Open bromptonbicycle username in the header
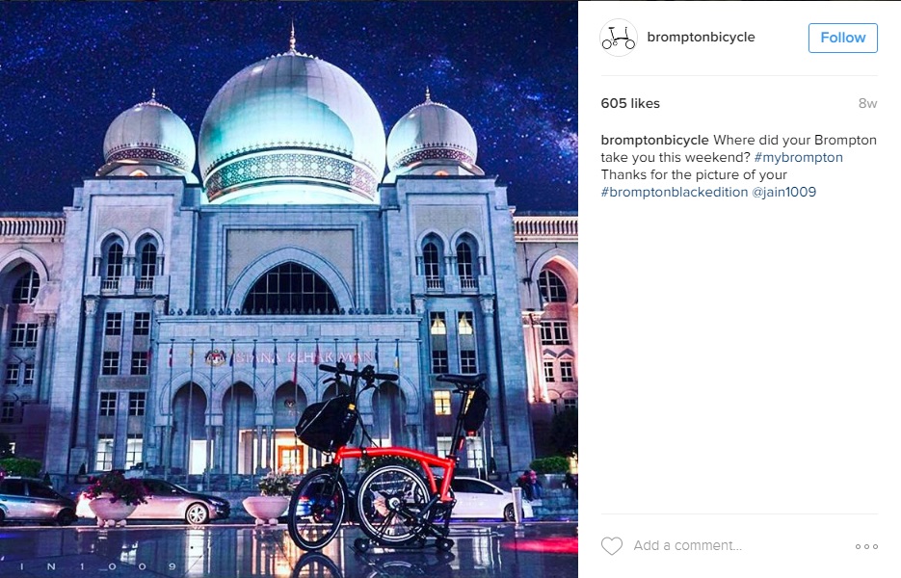The width and height of the screenshot is (901, 578). tap(701, 37)
